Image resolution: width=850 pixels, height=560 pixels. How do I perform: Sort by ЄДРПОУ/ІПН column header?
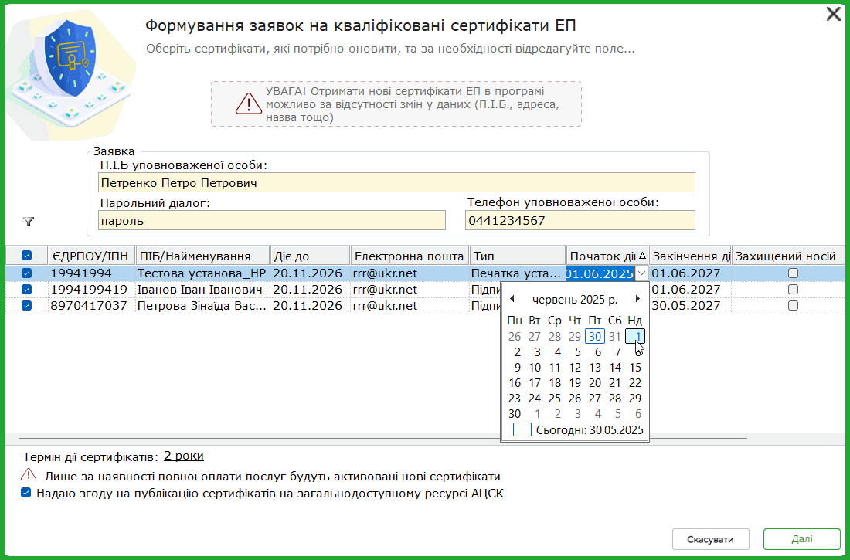[92, 256]
